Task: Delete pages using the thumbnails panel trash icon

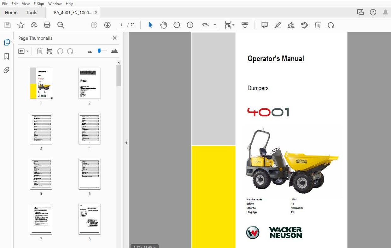Action: [39, 51]
